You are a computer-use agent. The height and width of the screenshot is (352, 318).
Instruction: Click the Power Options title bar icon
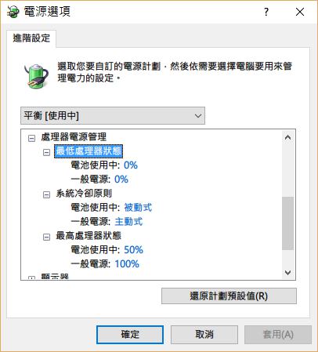tap(13, 12)
